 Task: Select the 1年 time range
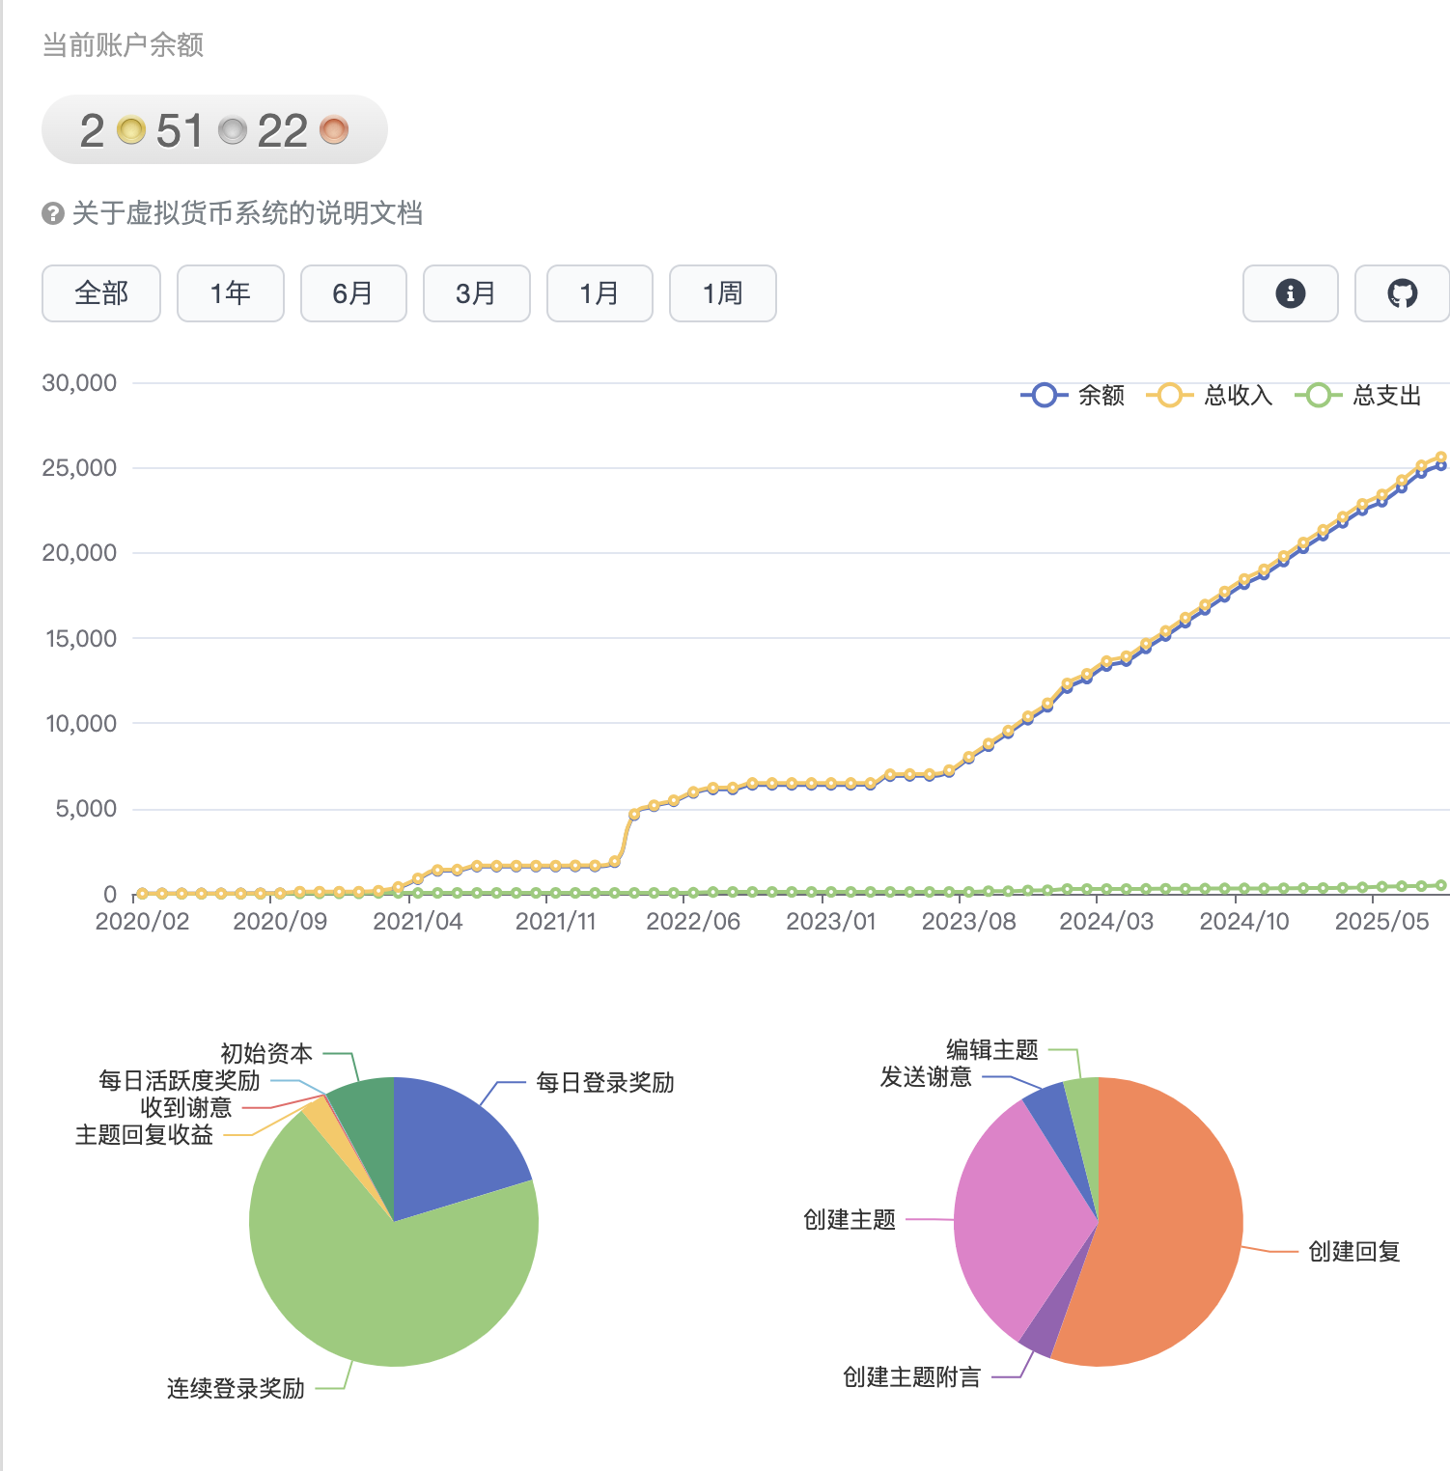tap(231, 293)
